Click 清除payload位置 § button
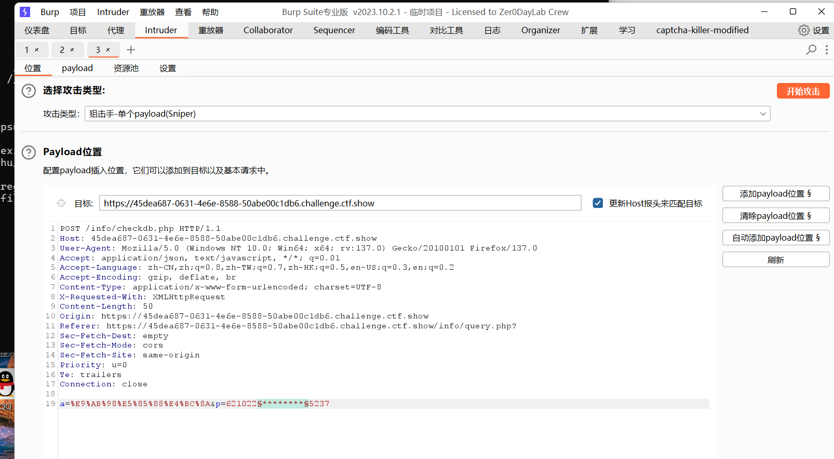Image resolution: width=834 pixels, height=459 pixels. pyautogui.click(x=775, y=216)
